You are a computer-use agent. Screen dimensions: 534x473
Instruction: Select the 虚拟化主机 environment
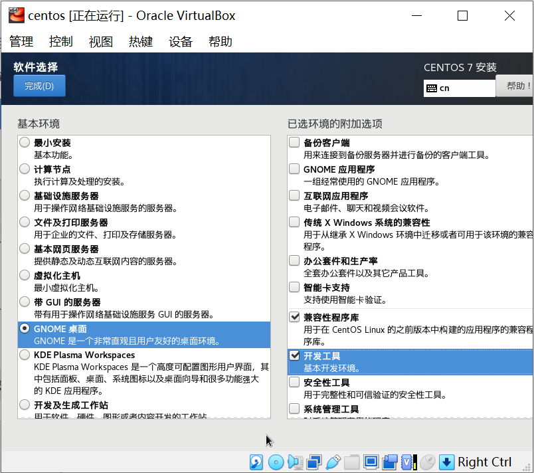25,275
